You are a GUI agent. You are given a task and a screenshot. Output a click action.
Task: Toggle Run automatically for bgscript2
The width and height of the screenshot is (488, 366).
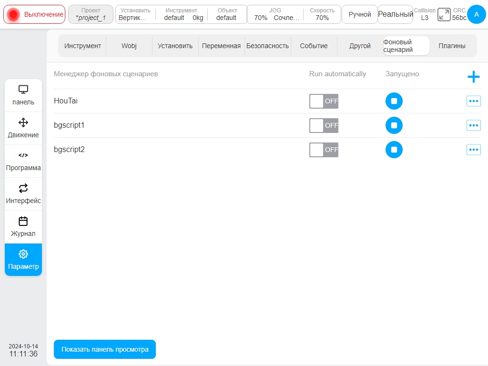pyautogui.click(x=324, y=150)
